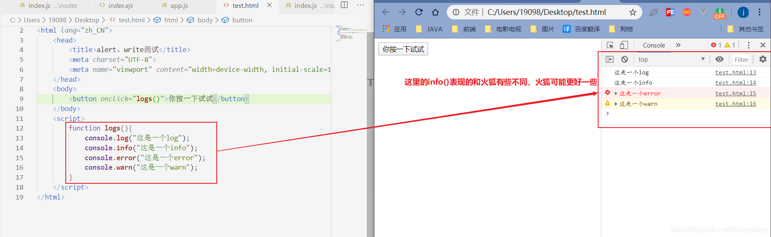Screen dimensions: 771x237
Task: Bookmark this page with the star icon
Action: [x=632, y=12]
